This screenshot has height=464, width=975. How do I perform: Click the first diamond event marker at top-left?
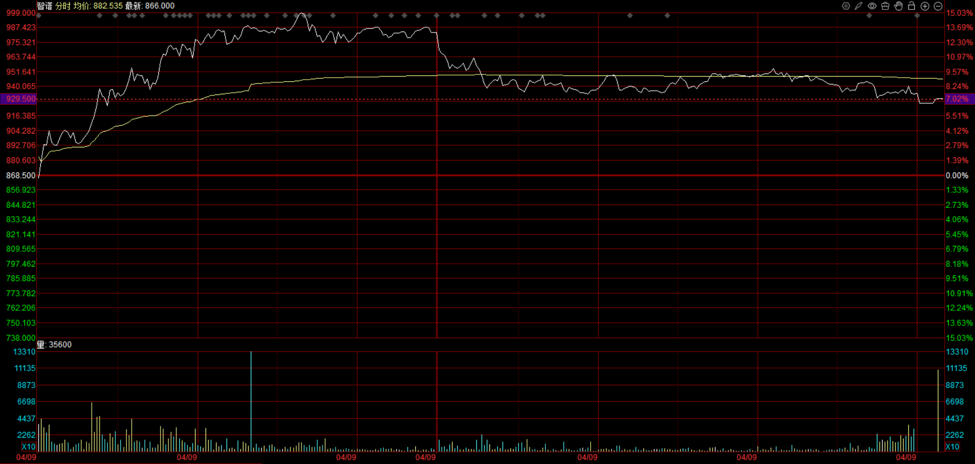pos(39,16)
